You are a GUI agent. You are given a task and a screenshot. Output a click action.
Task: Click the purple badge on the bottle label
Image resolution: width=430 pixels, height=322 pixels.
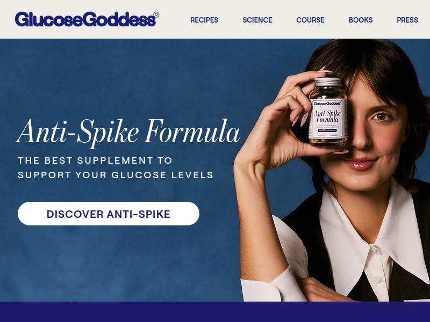pos(327,130)
